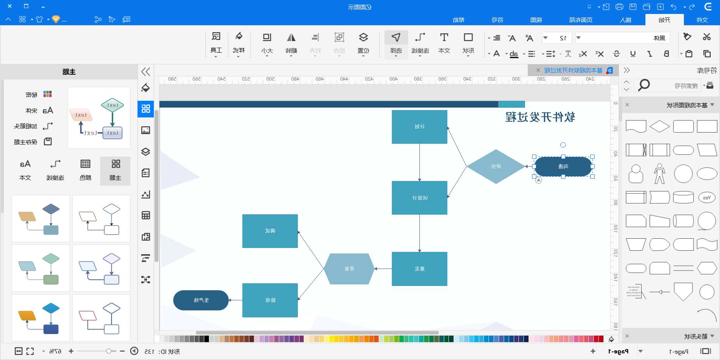The width and height of the screenshot is (720, 360).
Task: Close the 基本流程图软件开发过程 document tab
Action: 538,70
